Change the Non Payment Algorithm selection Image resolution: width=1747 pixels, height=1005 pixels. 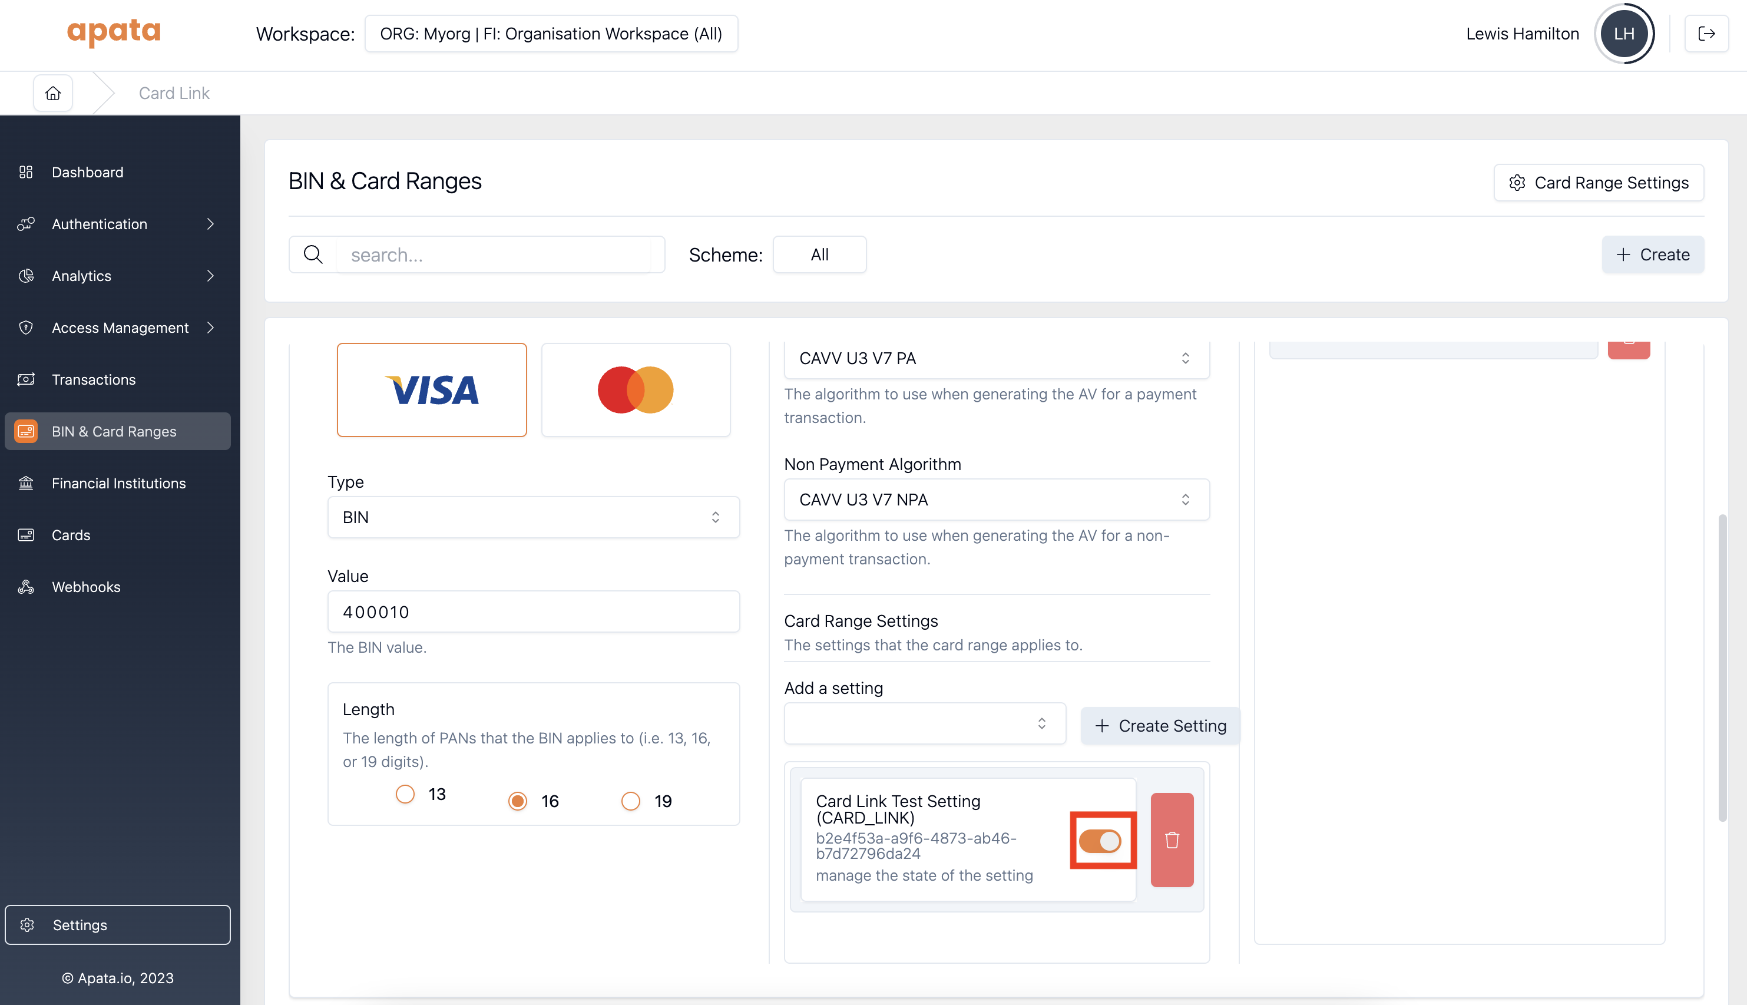[x=995, y=499]
